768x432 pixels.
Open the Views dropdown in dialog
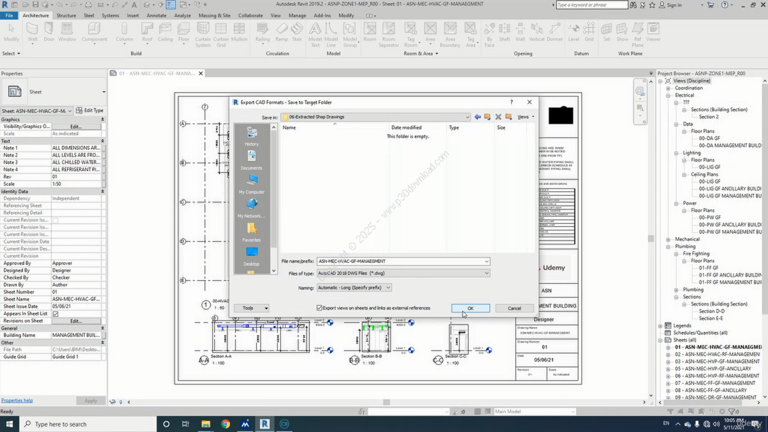tap(526, 117)
